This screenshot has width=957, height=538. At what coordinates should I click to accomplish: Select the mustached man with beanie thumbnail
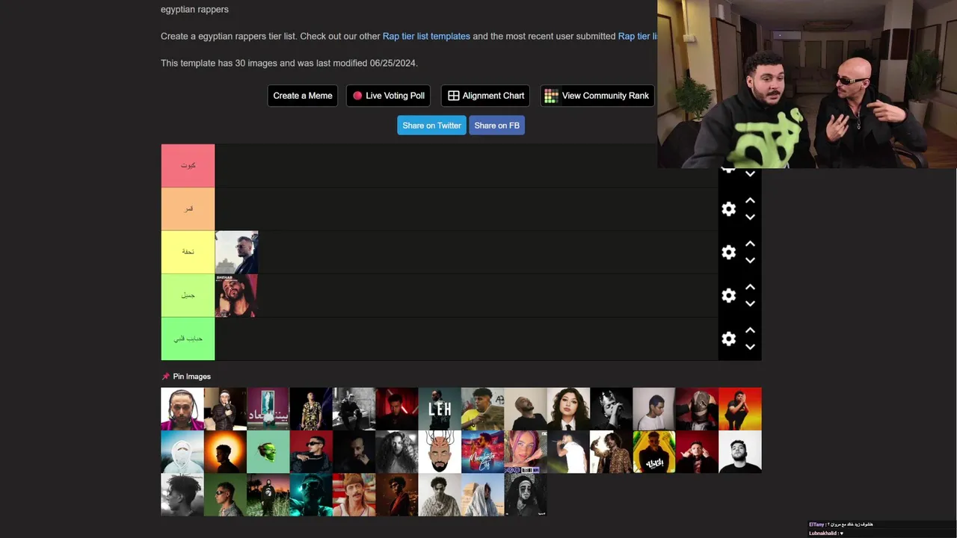click(x=354, y=495)
